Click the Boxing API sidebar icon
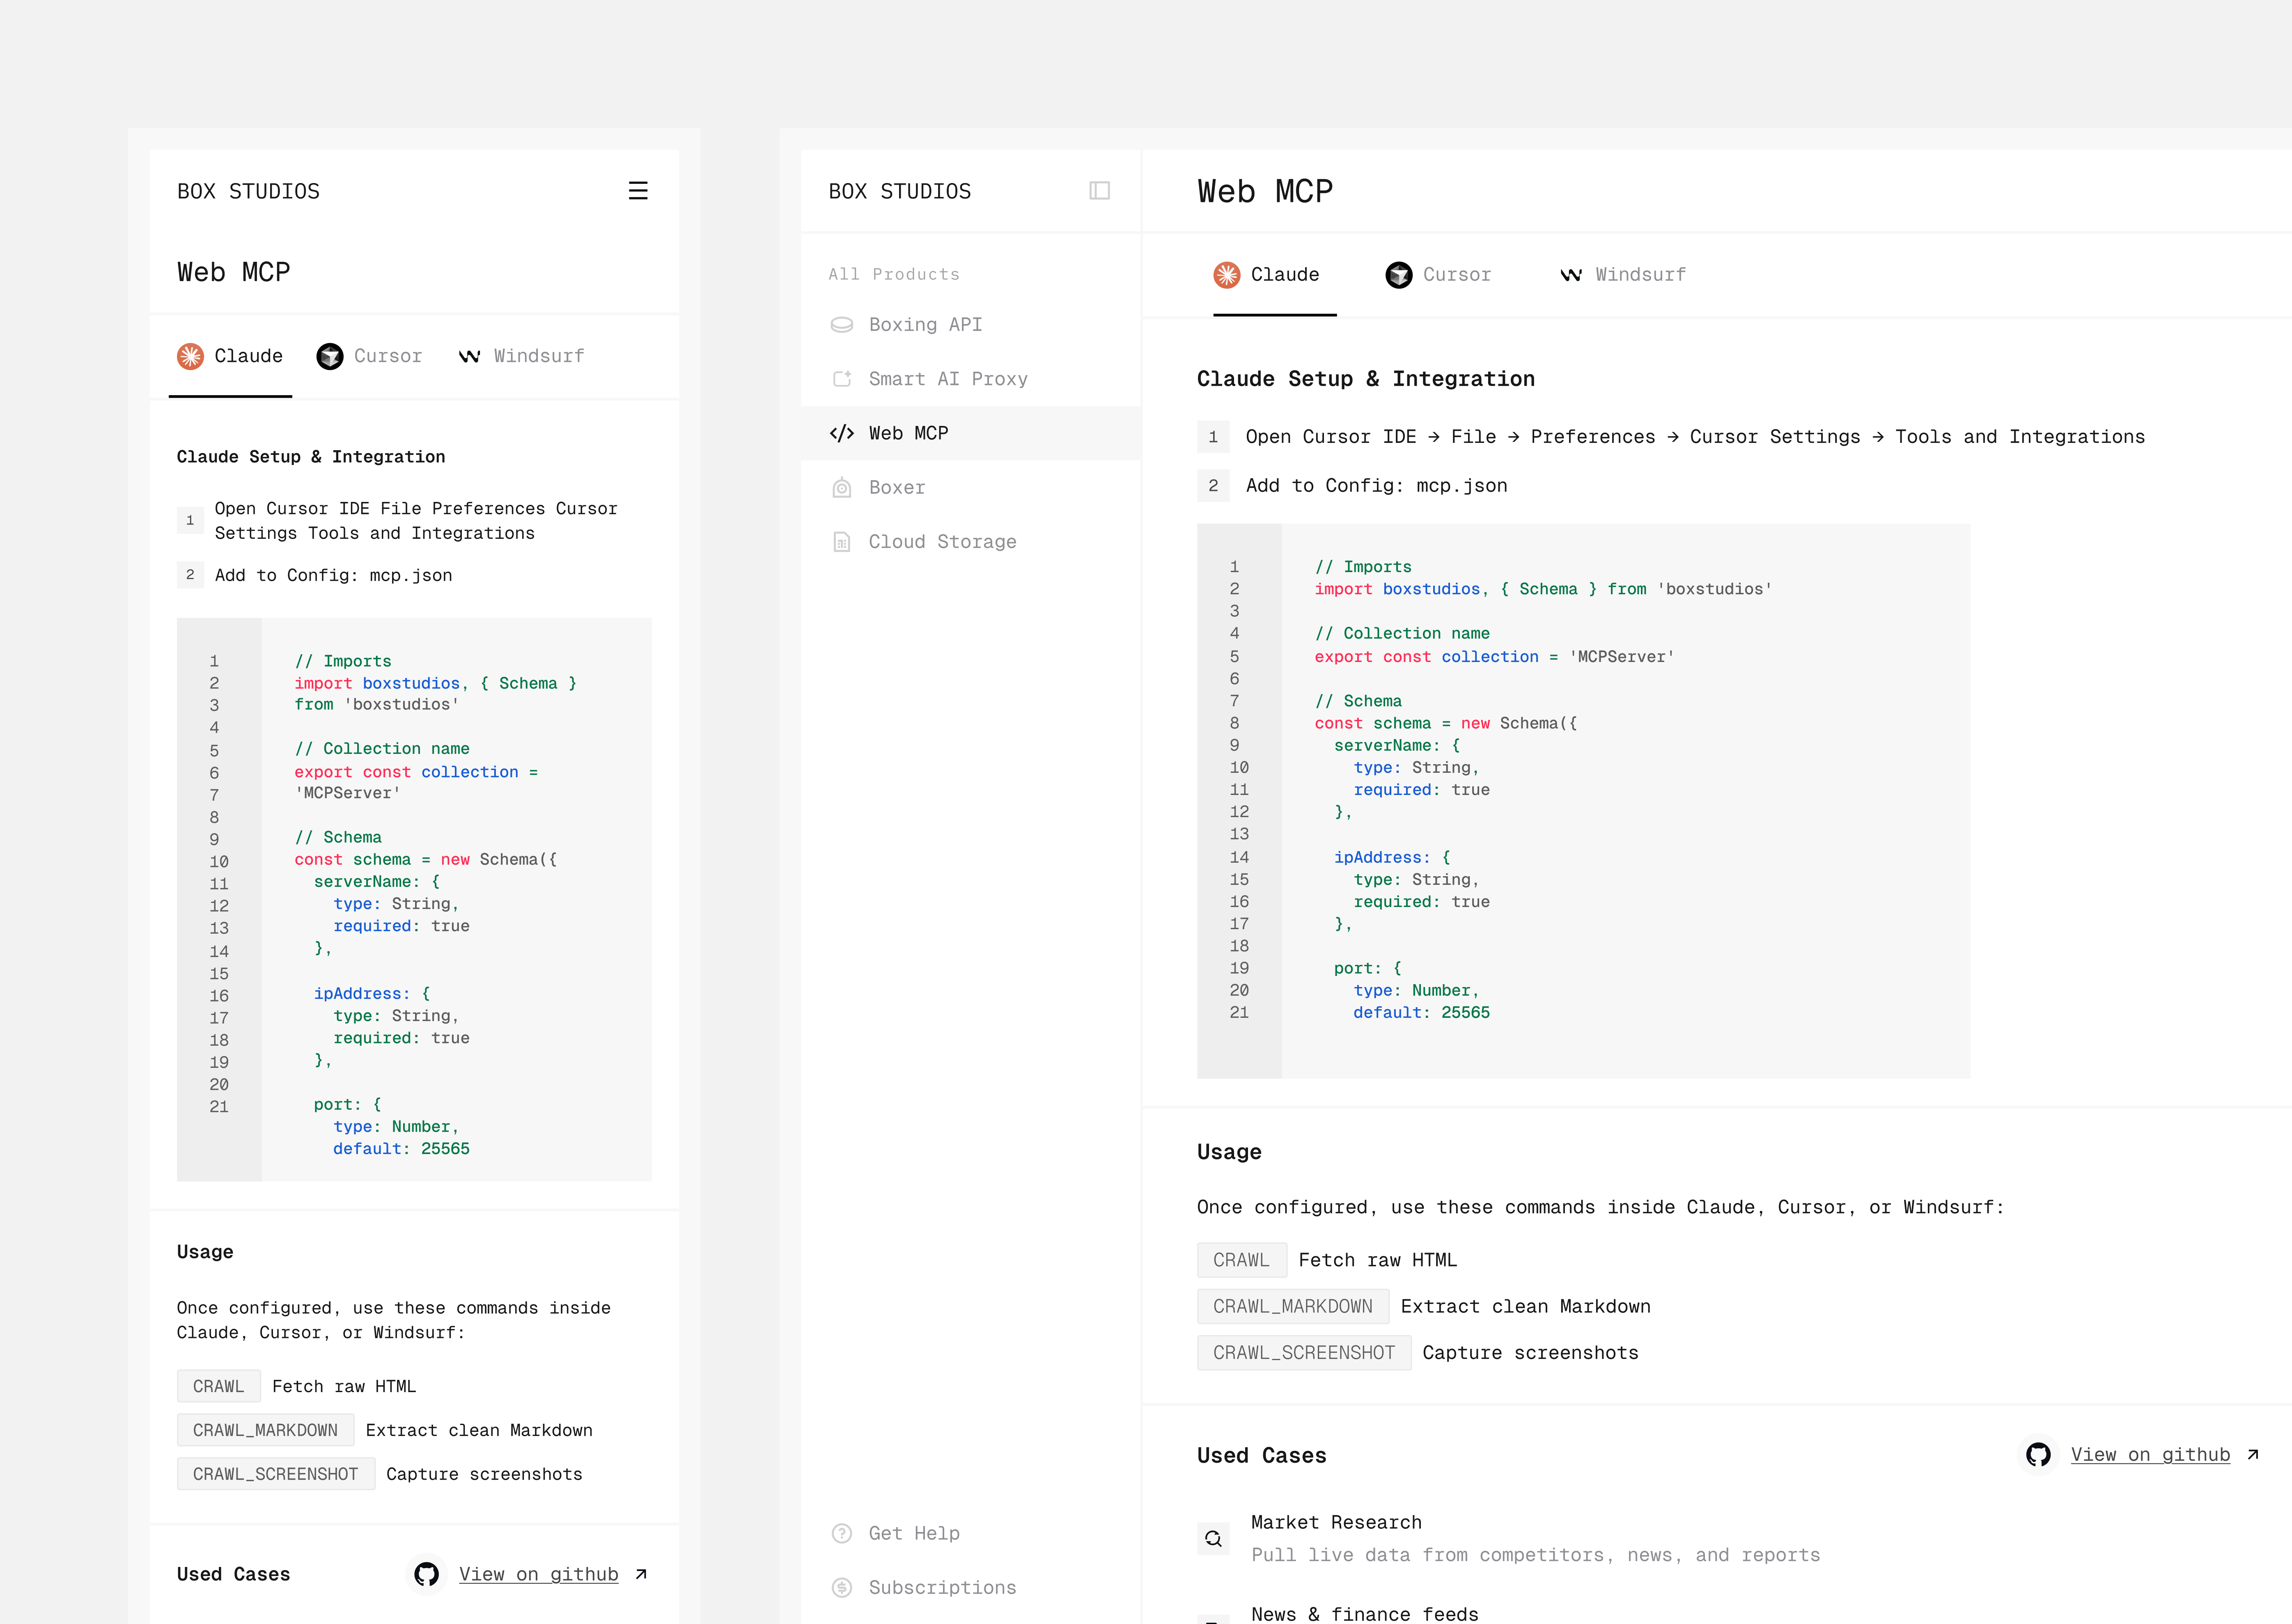The width and height of the screenshot is (2292, 1624). coord(842,325)
